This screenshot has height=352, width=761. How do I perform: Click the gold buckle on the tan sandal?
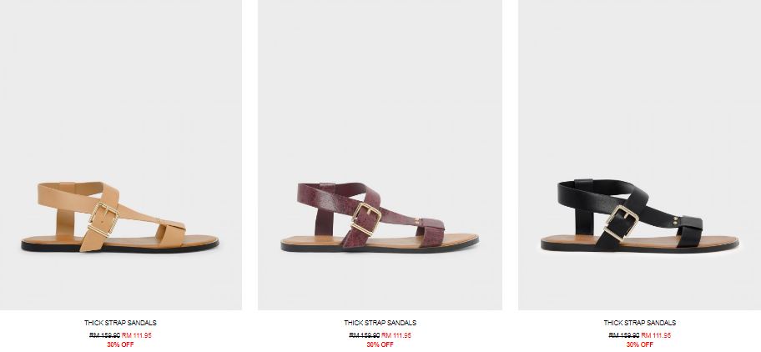tap(103, 219)
